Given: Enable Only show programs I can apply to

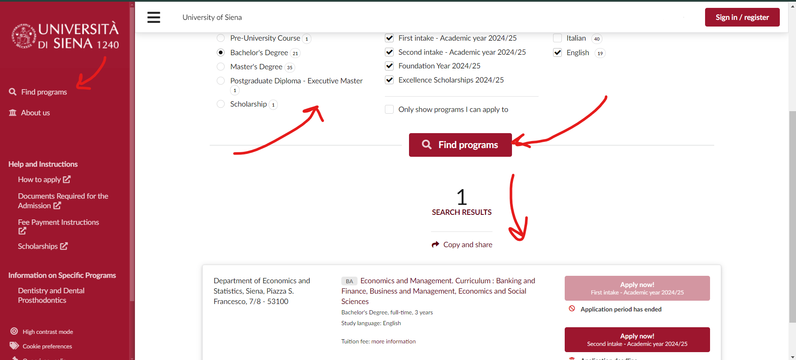Looking at the screenshot, I should [389, 109].
